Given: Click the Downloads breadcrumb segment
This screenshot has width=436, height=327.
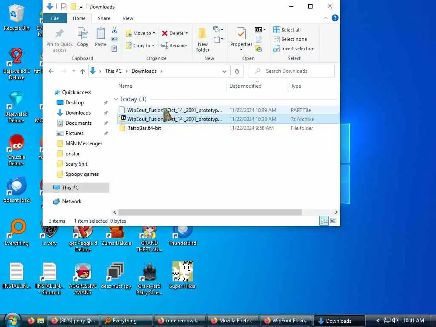Looking at the screenshot, I should click(x=144, y=71).
